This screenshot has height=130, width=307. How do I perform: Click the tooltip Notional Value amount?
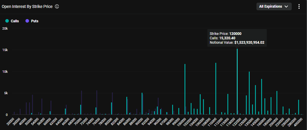point(249,43)
